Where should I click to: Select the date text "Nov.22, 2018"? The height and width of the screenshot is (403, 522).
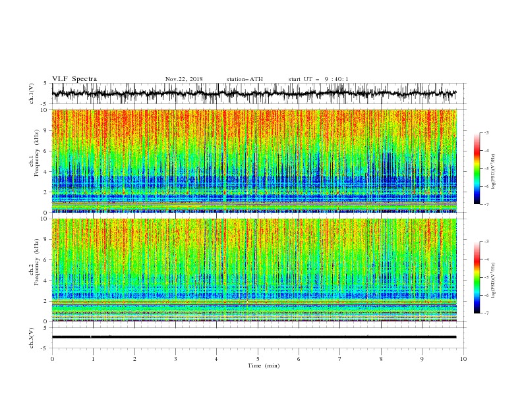point(184,79)
